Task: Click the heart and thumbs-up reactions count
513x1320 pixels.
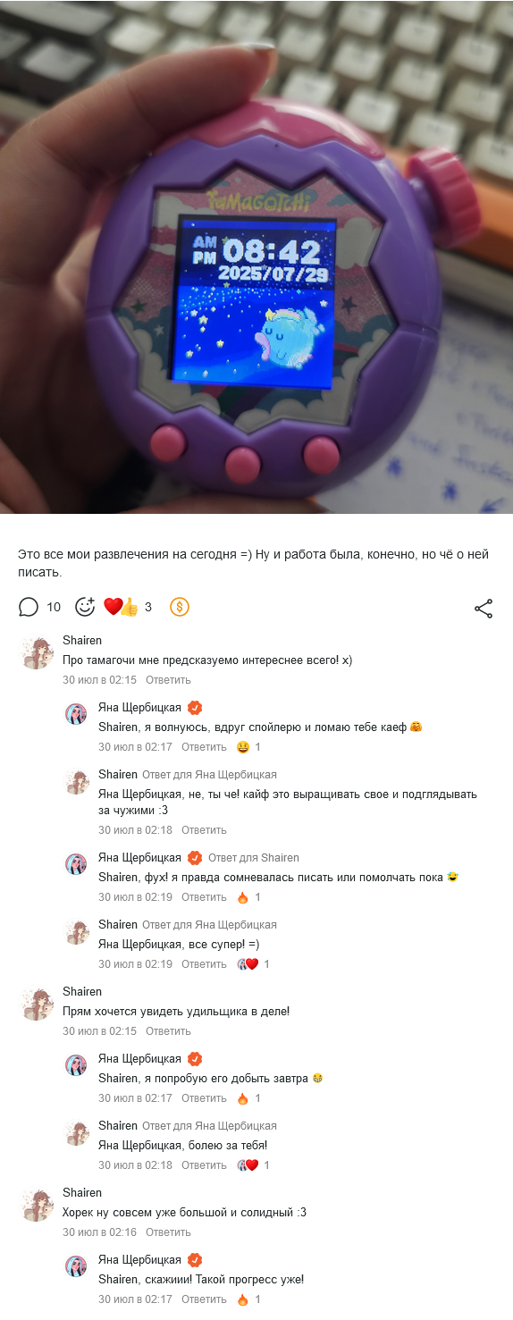Action: (128, 608)
